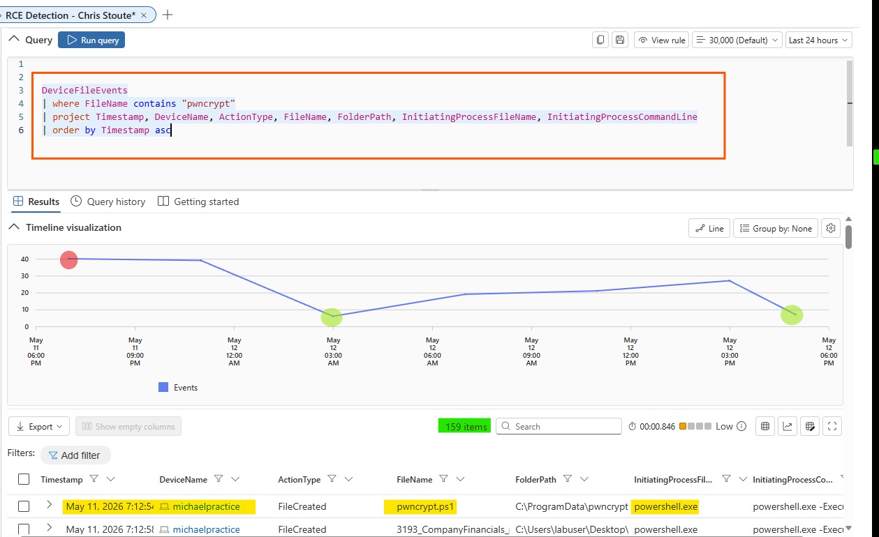The width and height of the screenshot is (879, 537).
Task: Filter the InitiatingProcessFil... column via funnel icon
Action: point(726,479)
